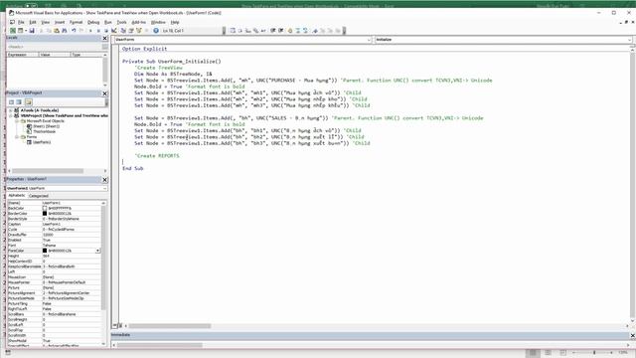Viewport: 636px width, 358px height.
Task: Open the Insert UserForm dropdown arrow
Action: point(26,31)
